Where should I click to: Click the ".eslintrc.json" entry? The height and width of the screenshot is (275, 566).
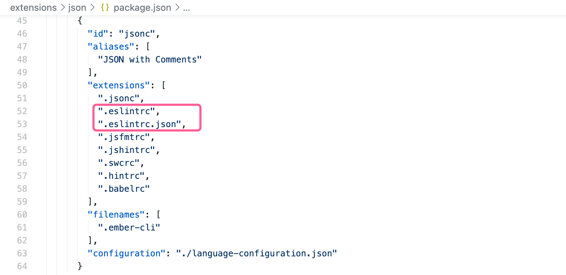[139, 124]
